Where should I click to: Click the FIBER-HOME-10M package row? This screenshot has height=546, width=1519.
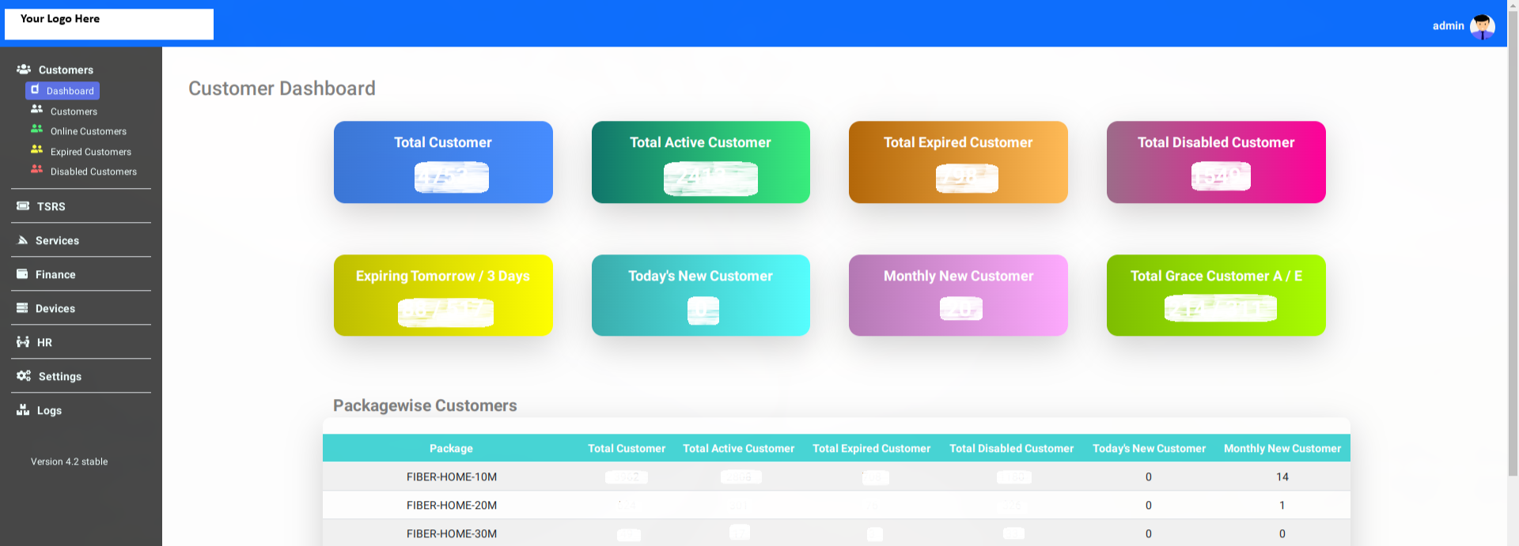(x=452, y=476)
